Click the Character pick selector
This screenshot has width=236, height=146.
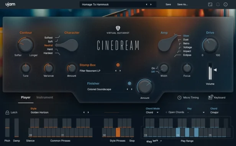coord(67,45)
